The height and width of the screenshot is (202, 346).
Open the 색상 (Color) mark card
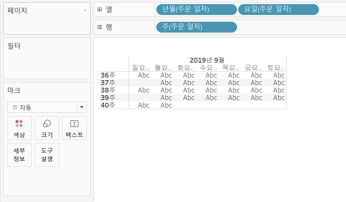pos(19,128)
